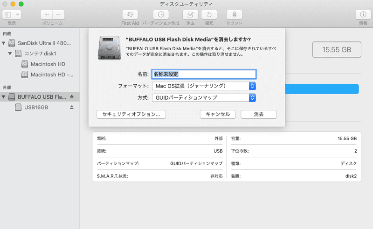The width and height of the screenshot is (373, 229).
Task: Click the type value ディスク
Action: 348,163
